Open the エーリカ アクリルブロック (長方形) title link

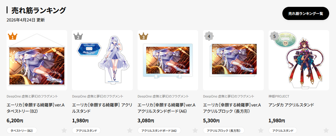coord(232,108)
